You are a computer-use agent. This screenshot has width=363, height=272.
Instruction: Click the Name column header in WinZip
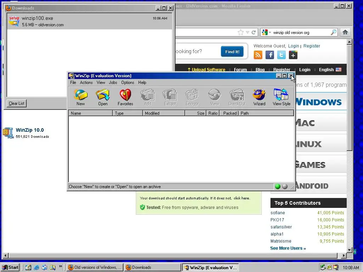pos(90,113)
